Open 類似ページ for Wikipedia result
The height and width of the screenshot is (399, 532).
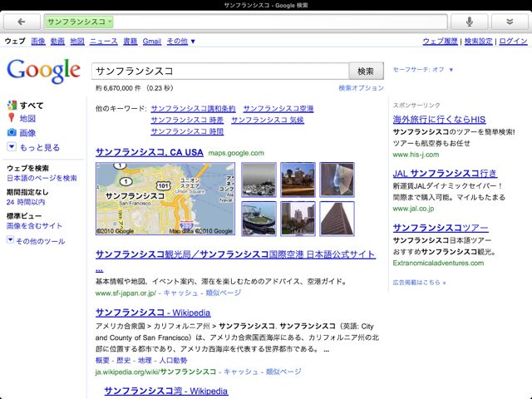pyautogui.click(x=283, y=372)
